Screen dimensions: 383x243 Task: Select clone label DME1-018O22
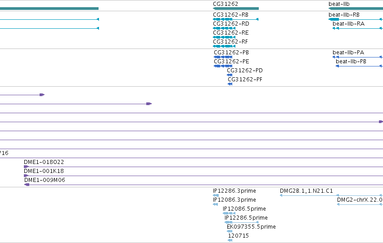[44, 162]
